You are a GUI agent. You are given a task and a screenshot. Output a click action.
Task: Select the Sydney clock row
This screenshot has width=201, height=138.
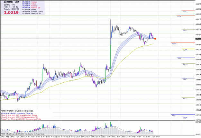click(x=30, y=2)
